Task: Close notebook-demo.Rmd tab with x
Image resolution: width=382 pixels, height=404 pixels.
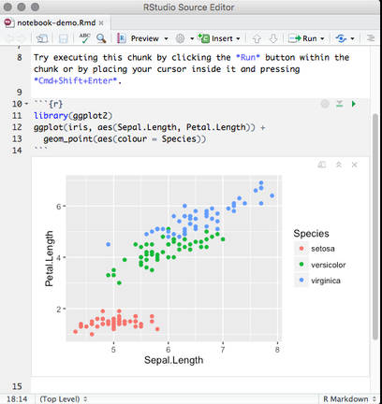Action: pos(101,23)
